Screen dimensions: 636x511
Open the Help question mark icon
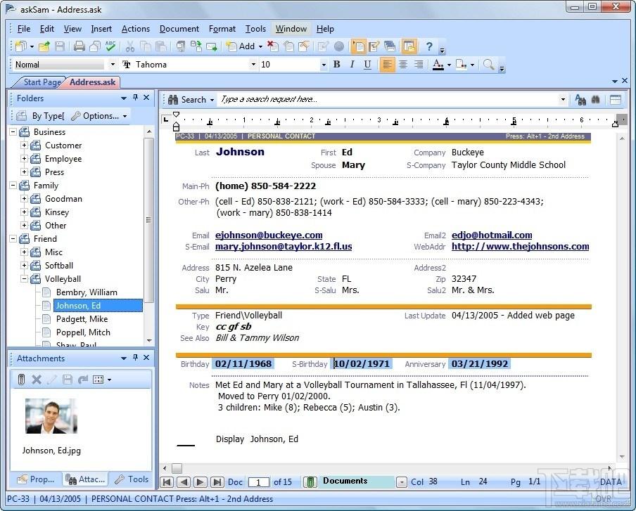[429, 47]
